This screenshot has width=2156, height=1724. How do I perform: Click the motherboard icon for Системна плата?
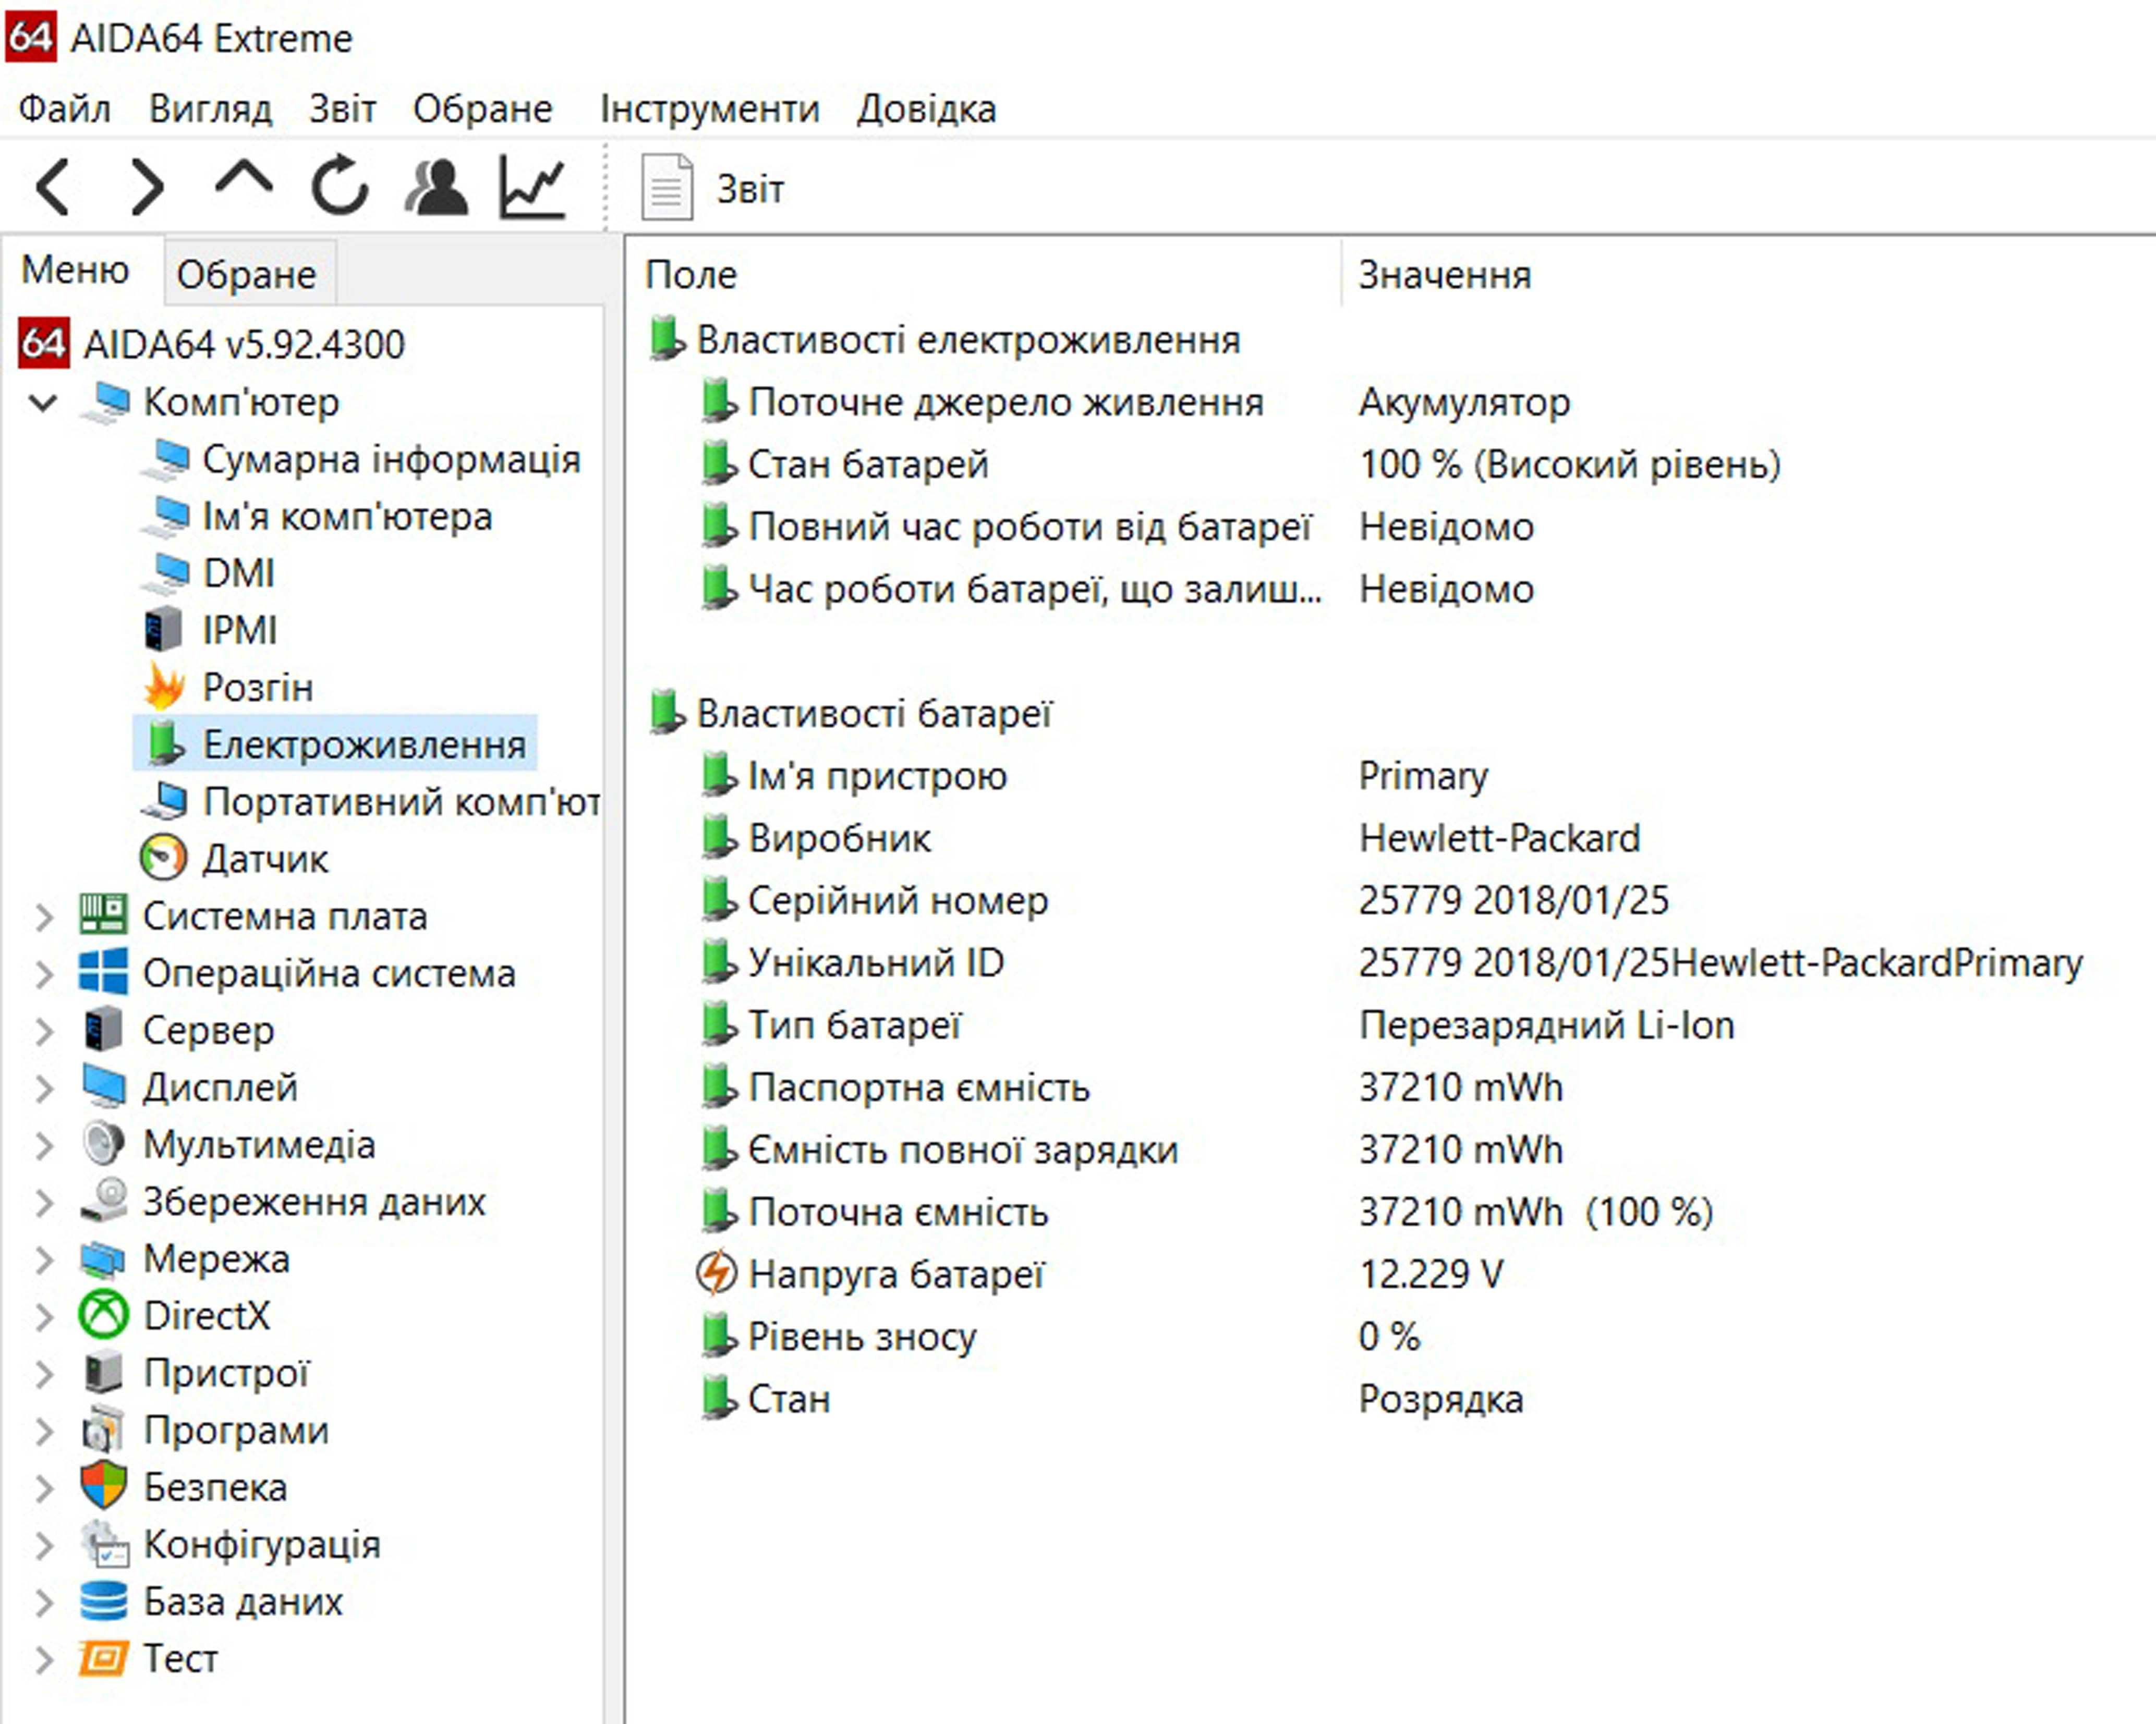click(103, 914)
